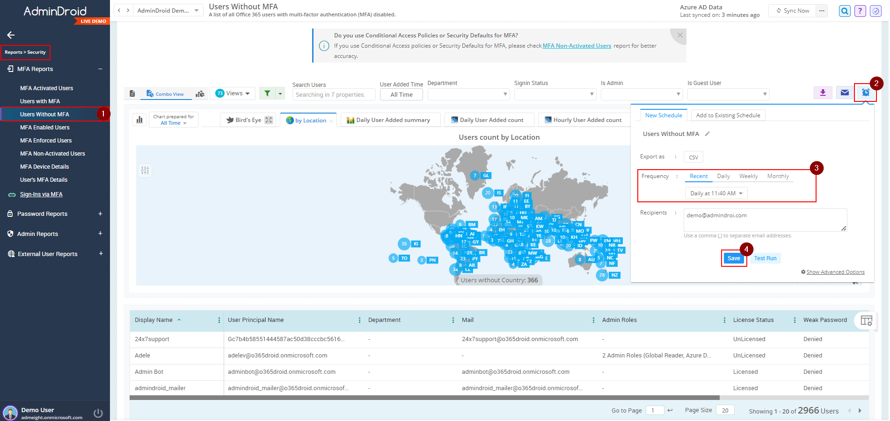Click the back arrow in sidebar
The height and width of the screenshot is (421, 890).
11,35
